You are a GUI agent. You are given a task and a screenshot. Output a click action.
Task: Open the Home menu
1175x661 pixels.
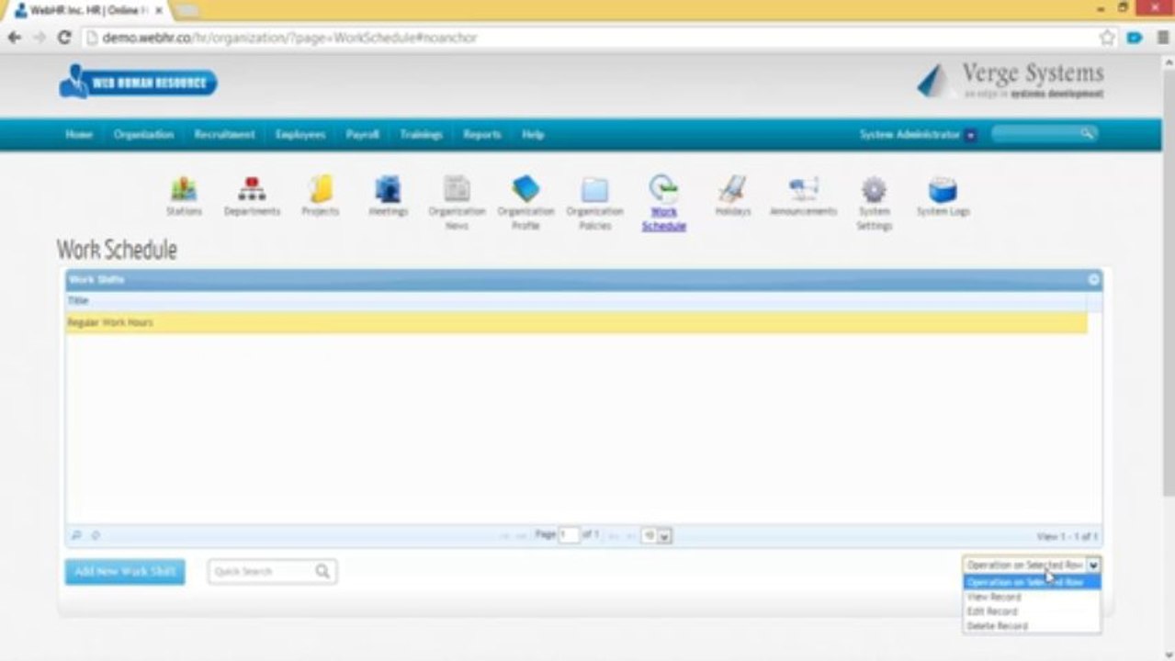point(79,134)
